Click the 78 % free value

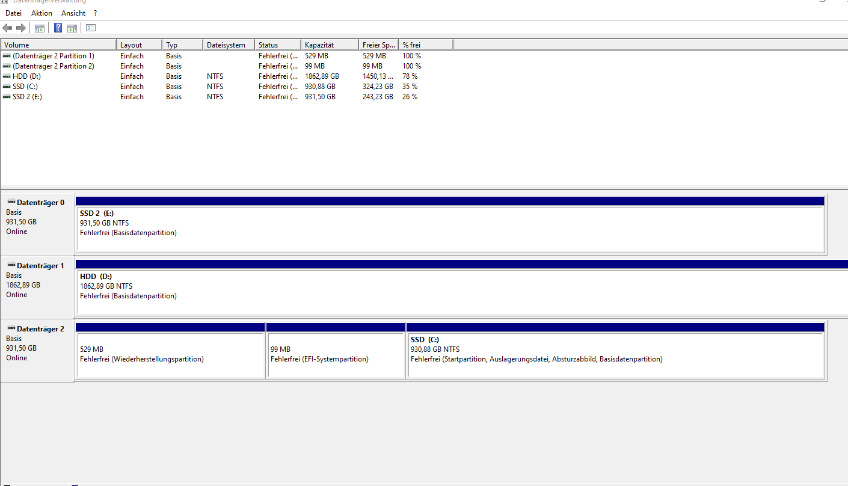pyautogui.click(x=410, y=76)
